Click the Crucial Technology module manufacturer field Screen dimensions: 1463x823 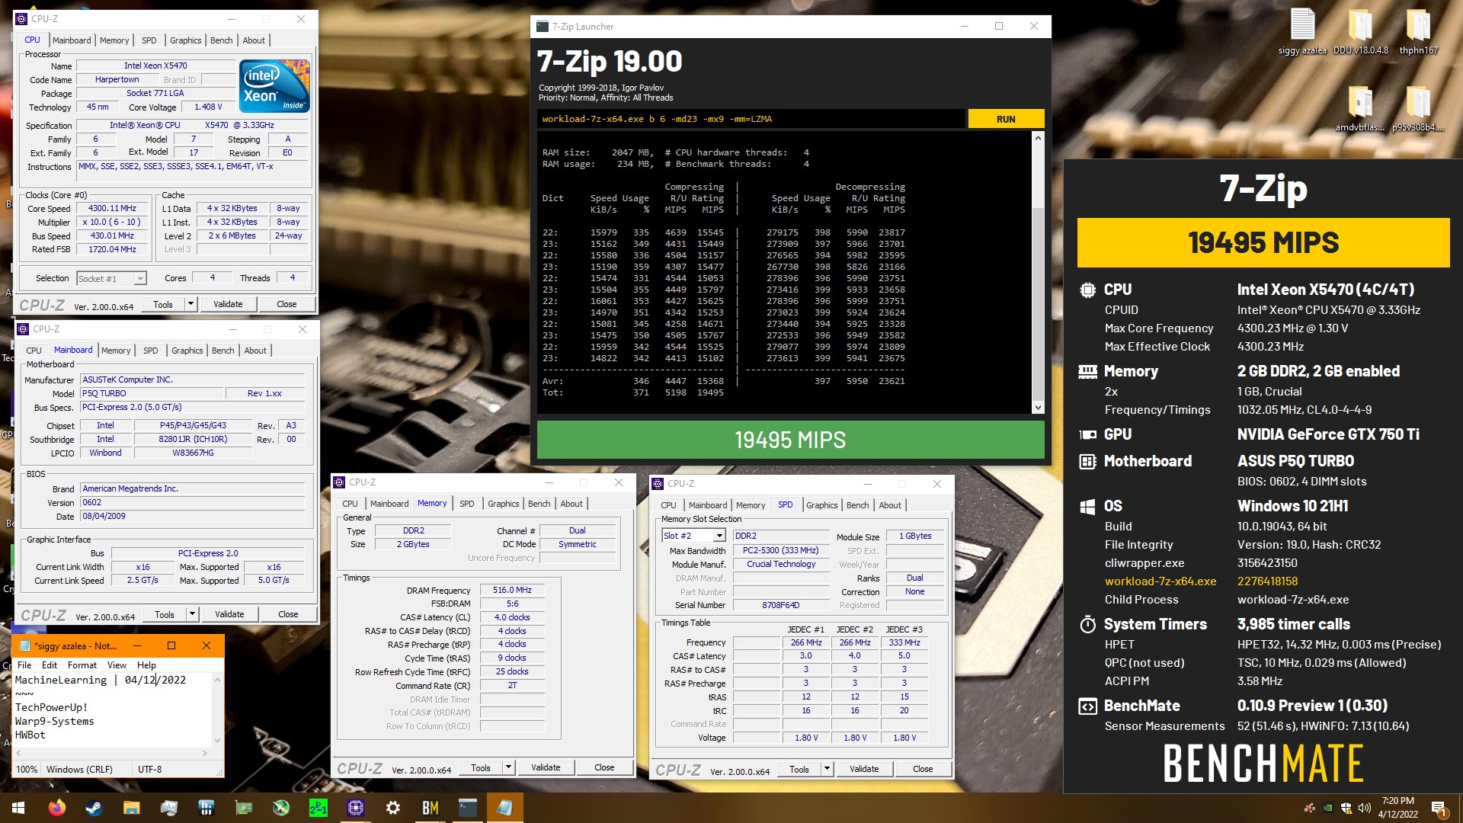pyautogui.click(x=781, y=565)
